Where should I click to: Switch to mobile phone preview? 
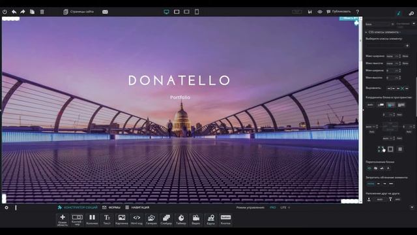(x=197, y=12)
